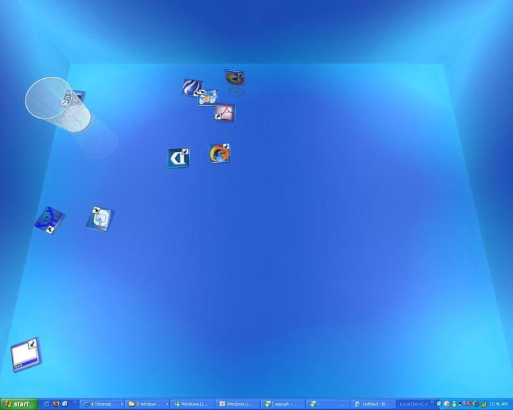This screenshot has width=513, height=410.
Task: Launch Firefox from quick launch bar
Action: [56, 404]
